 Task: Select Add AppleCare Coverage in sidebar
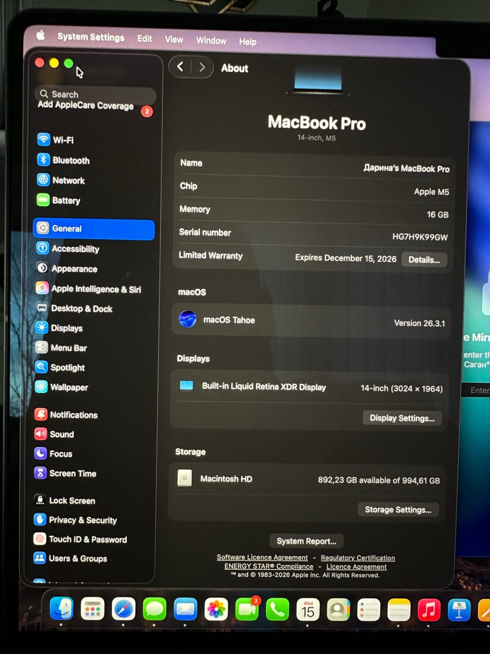pos(86,105)
